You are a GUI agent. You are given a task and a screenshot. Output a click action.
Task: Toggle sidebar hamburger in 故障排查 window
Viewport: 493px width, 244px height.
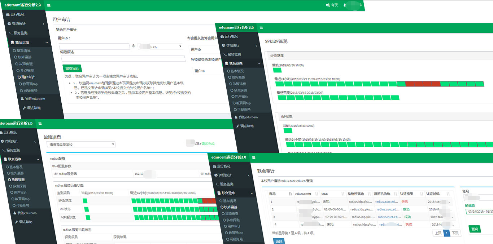tap(40, 124)
